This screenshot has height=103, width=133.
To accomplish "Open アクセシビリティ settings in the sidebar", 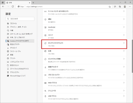I will tap(20, 72).
